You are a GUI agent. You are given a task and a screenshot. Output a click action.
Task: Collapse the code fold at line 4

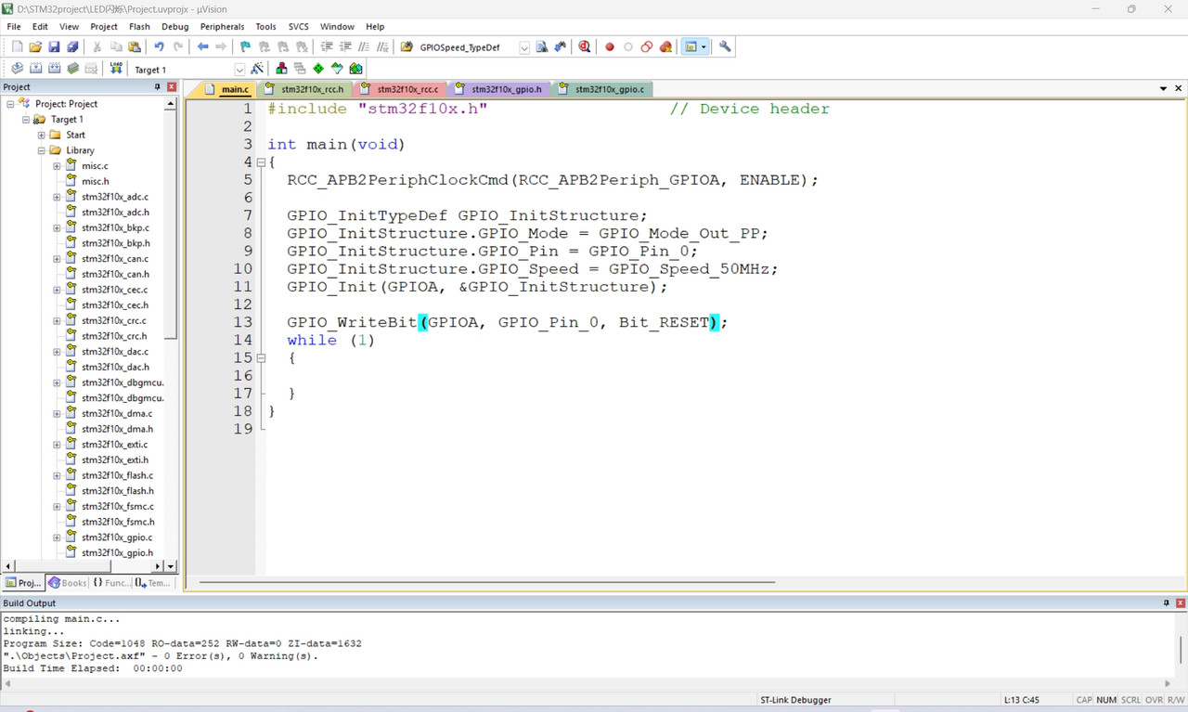[261, 162]
